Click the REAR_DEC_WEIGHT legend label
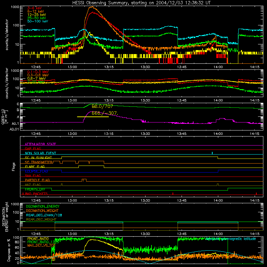This screenshot has width=267, height=267. point(41,220)
